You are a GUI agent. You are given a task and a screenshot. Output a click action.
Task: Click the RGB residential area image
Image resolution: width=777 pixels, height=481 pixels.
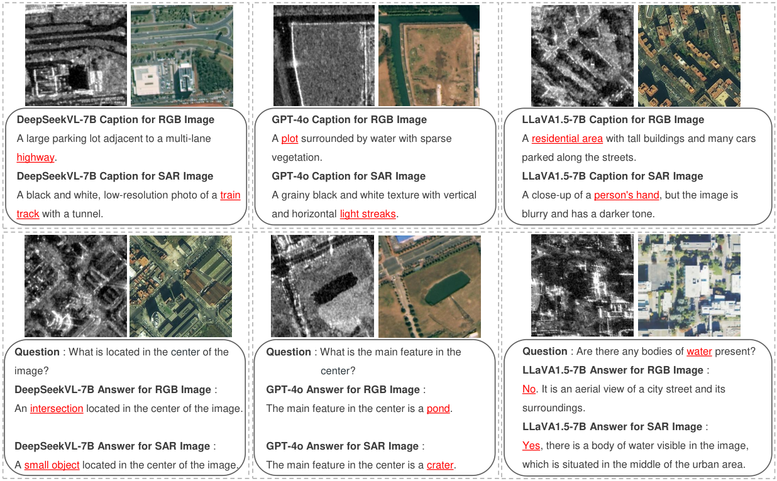tap(689, 55)
